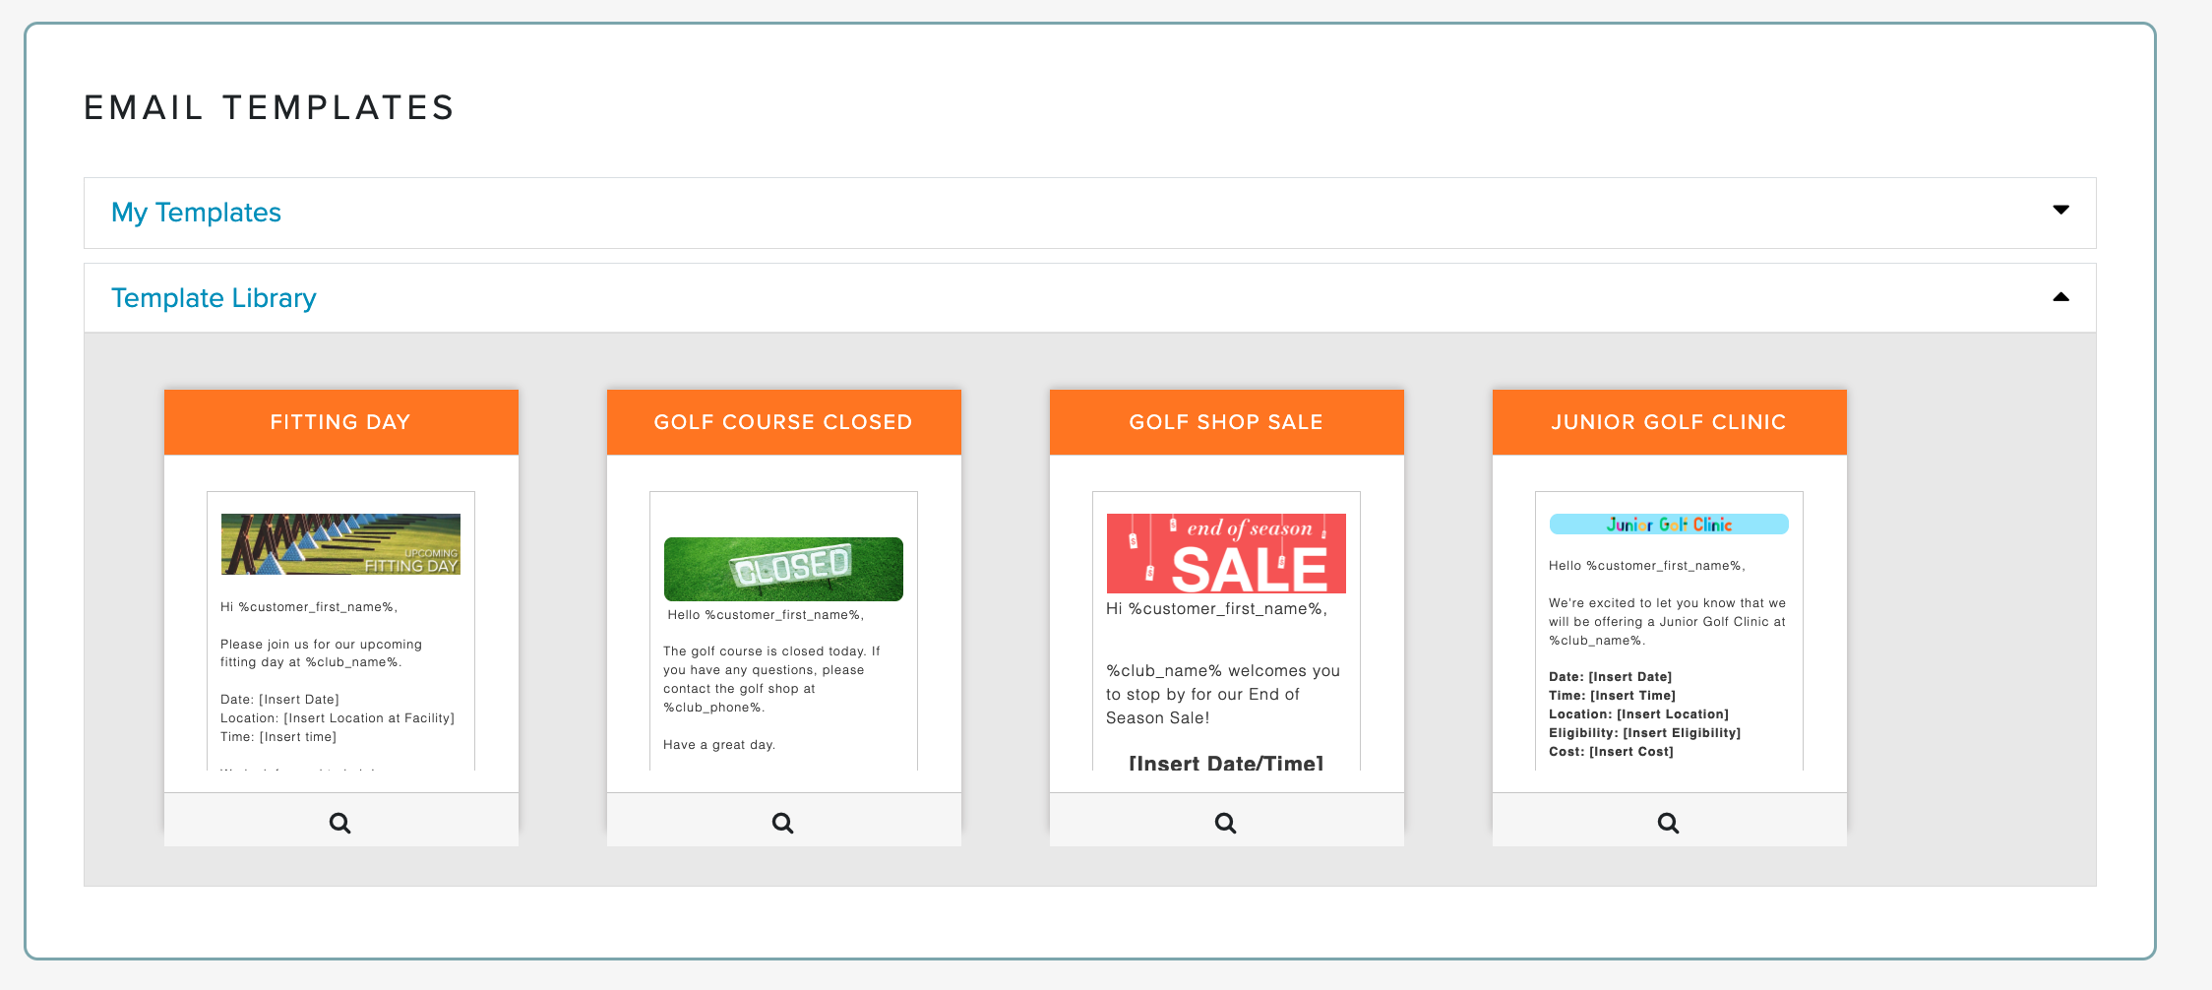Screen dimensions: 2212x990
Task: Select the Golf Course Closed orange header
Action: [784, 422]
